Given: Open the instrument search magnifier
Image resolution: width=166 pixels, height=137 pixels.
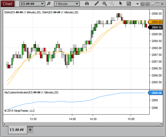Looking at the screenshot, I should point(49,4).
